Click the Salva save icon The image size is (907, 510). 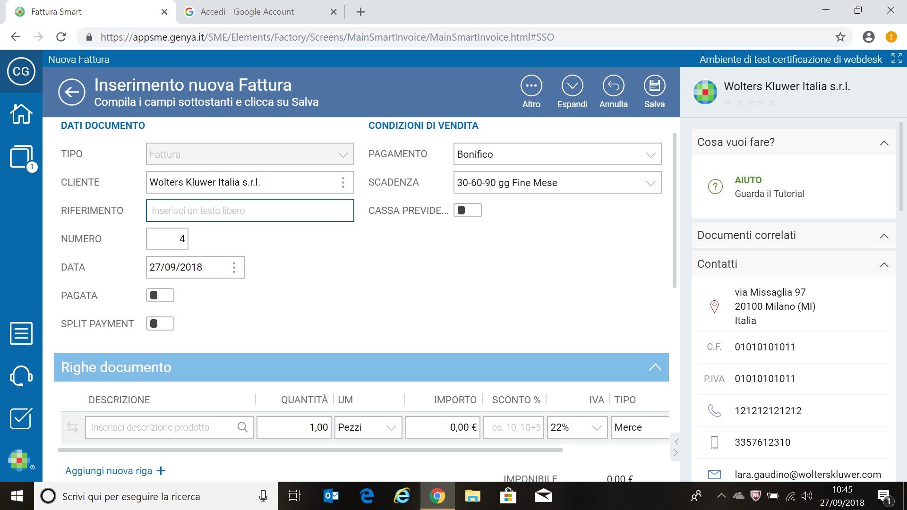(654, 86)
